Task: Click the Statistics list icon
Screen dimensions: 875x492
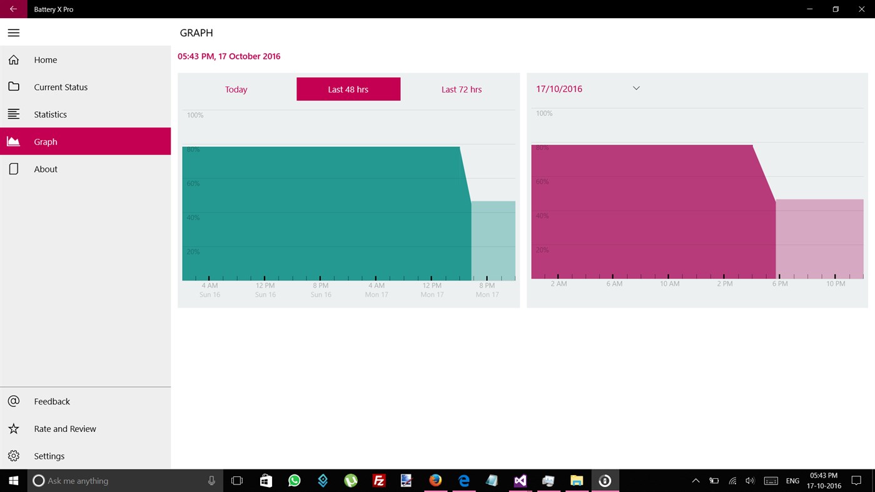Action: [13, 114]
